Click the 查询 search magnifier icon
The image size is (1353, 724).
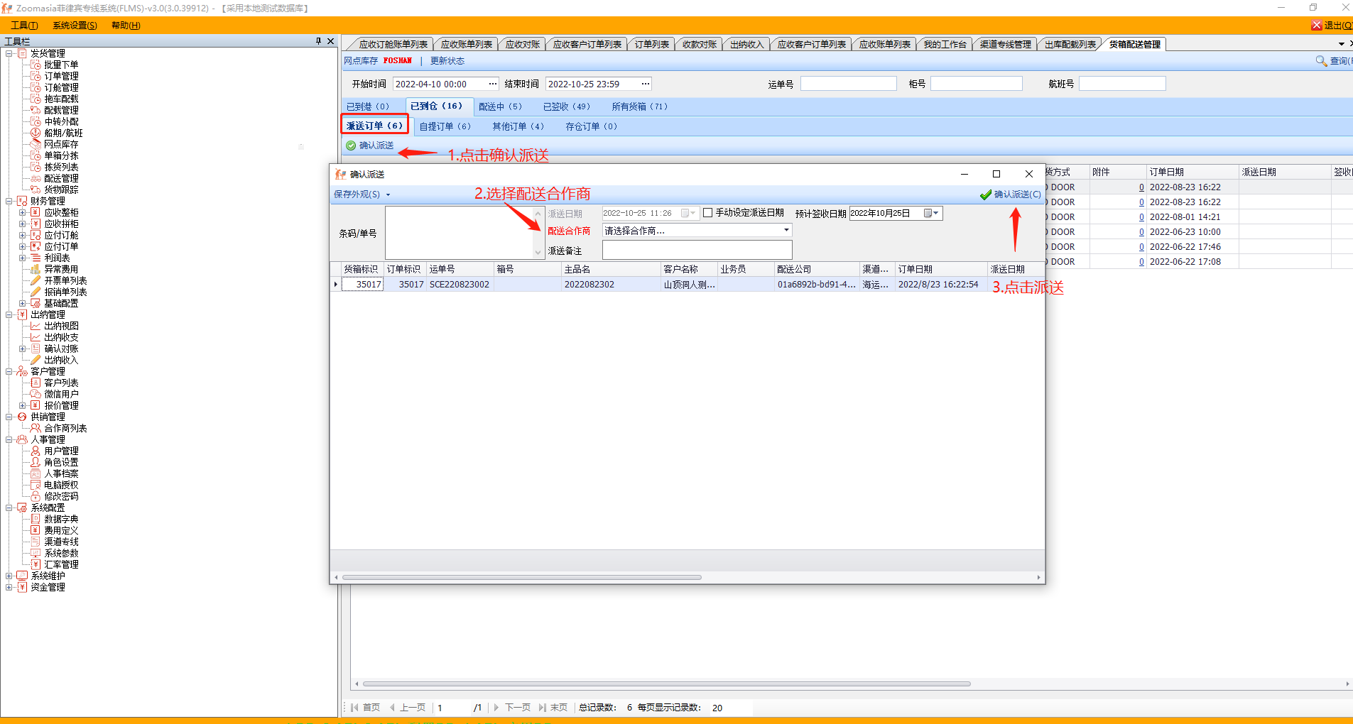1321,61
